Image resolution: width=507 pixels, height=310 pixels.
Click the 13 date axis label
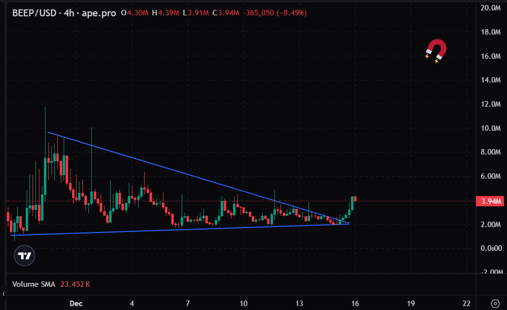coord(299,304)
